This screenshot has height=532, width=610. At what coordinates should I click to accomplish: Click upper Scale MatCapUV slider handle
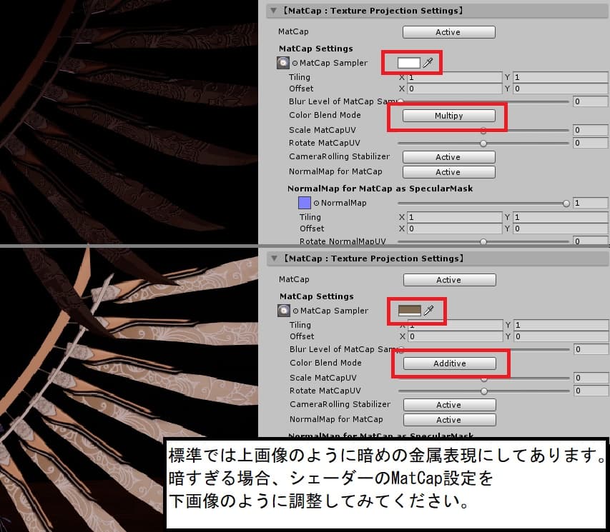point(483,131)
